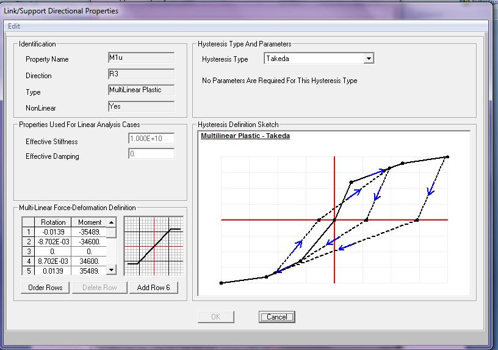This screenshot has width=498, height=350.
Task: Click rotation cell -0.0139
Action: (x=52, y=232)
